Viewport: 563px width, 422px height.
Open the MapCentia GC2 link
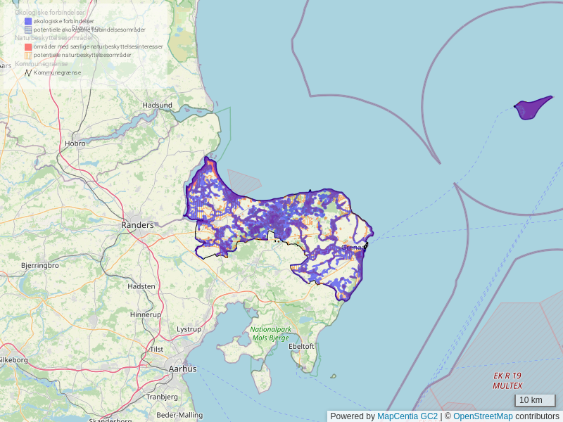pyautogui.click(x=407, y=416)
